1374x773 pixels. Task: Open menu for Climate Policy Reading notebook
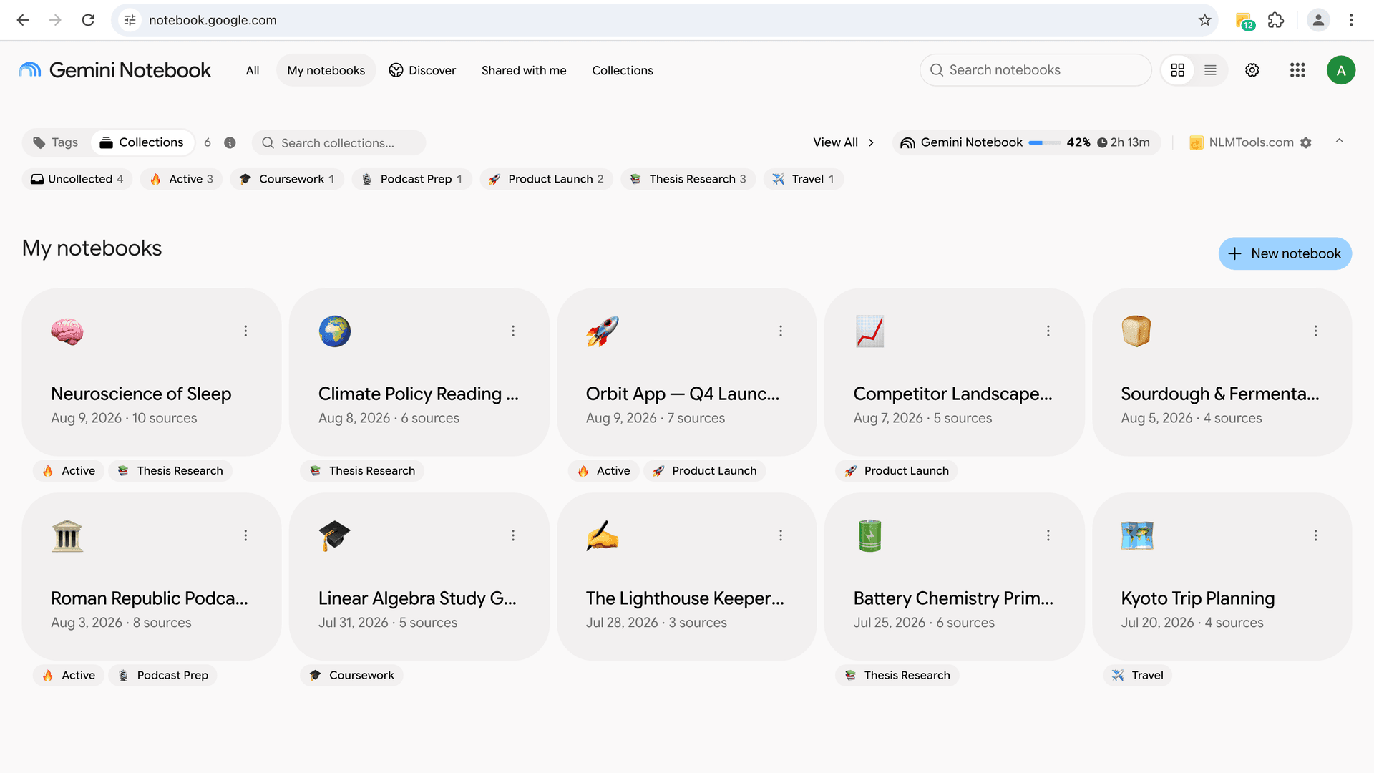coord(513,331)
